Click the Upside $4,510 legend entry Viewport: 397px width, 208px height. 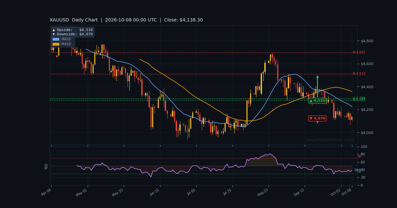(x=73, y=30)
